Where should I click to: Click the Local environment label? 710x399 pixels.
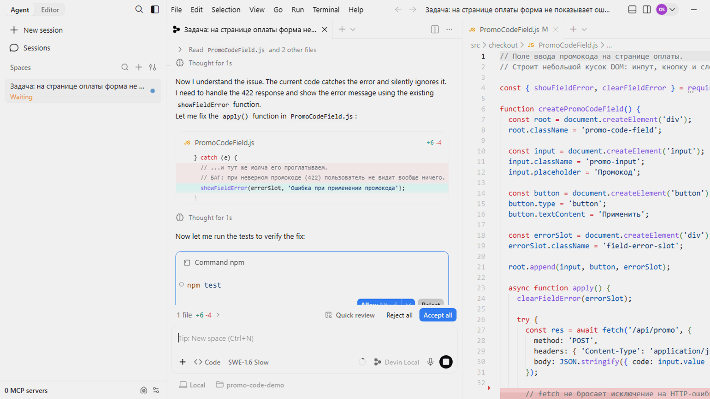tap(192, 385)
